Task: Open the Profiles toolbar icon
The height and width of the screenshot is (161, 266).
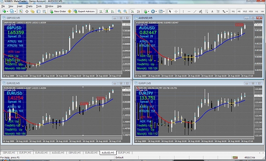Action: pyautogui.click(x=11, y=11)
